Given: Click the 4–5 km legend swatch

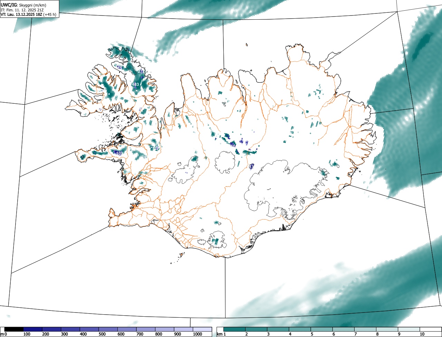Looking at the screenshot, I should 300,329.
